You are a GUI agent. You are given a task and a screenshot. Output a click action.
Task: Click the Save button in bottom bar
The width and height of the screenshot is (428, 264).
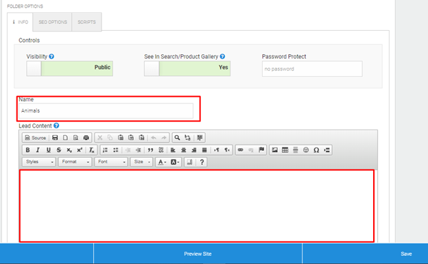coord(406,254)
